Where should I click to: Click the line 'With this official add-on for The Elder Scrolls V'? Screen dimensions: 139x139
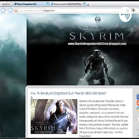(101, 101)
